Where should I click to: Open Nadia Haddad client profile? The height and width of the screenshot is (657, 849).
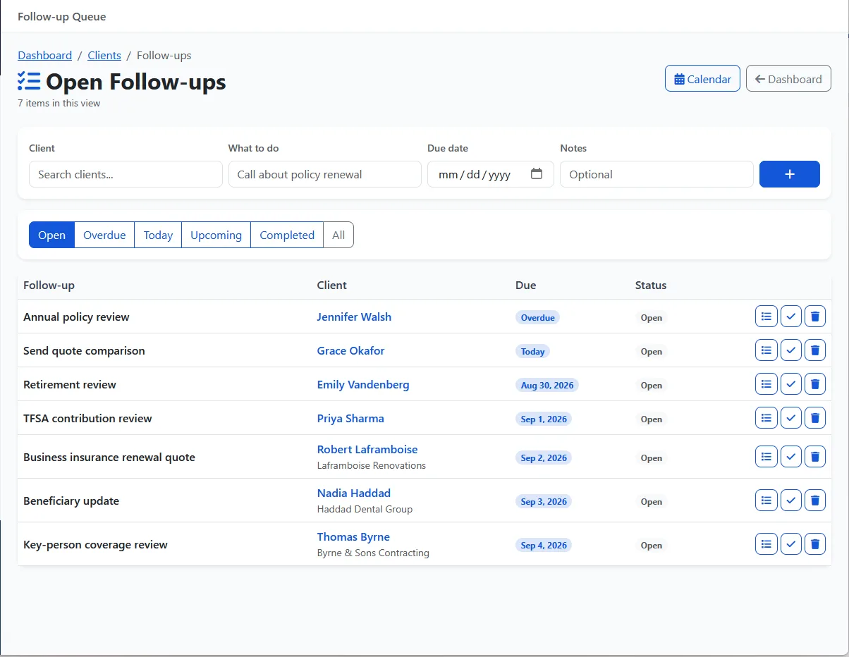(354, 493)
